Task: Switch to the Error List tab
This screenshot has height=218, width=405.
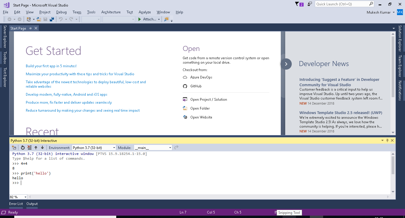Action: click(16, 204)
